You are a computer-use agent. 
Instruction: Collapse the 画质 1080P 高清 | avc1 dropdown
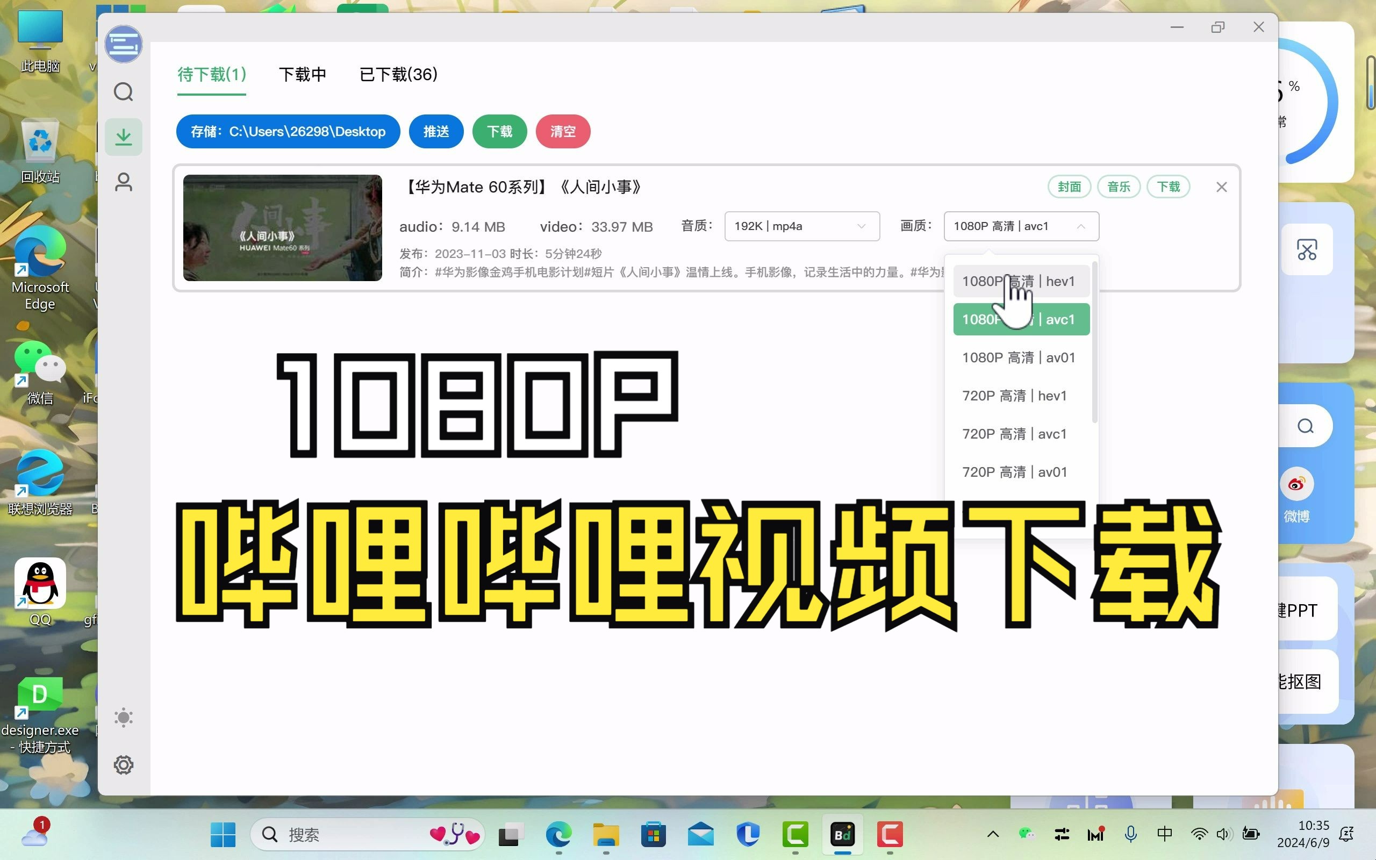[x=1021, y=226]
